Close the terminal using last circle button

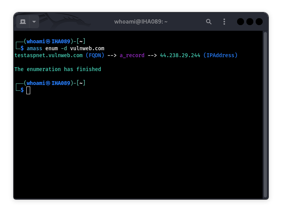coord(259,22)
